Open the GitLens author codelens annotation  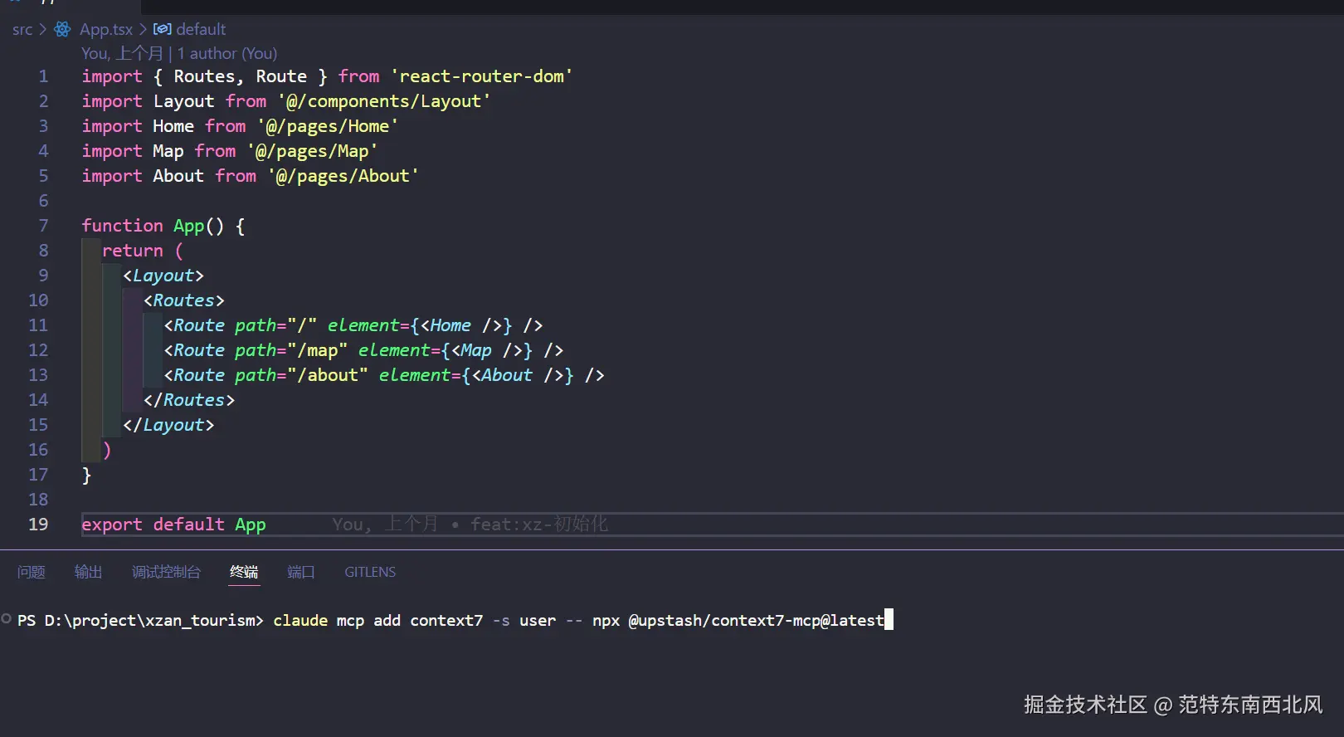click(179, 53)
